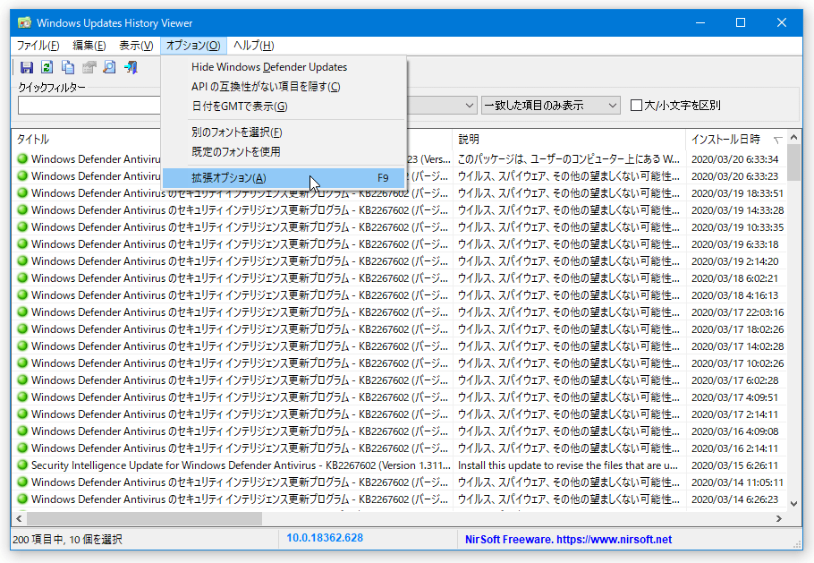Sort by the 説明 column header

coord(469,140)
